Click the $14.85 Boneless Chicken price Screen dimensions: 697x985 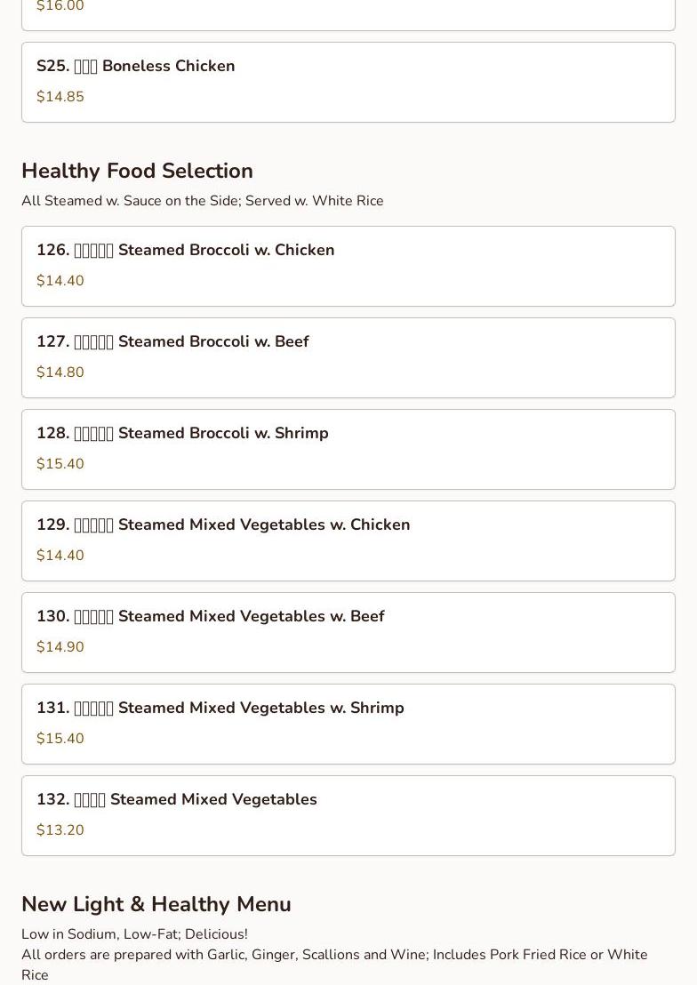[60, 97]
